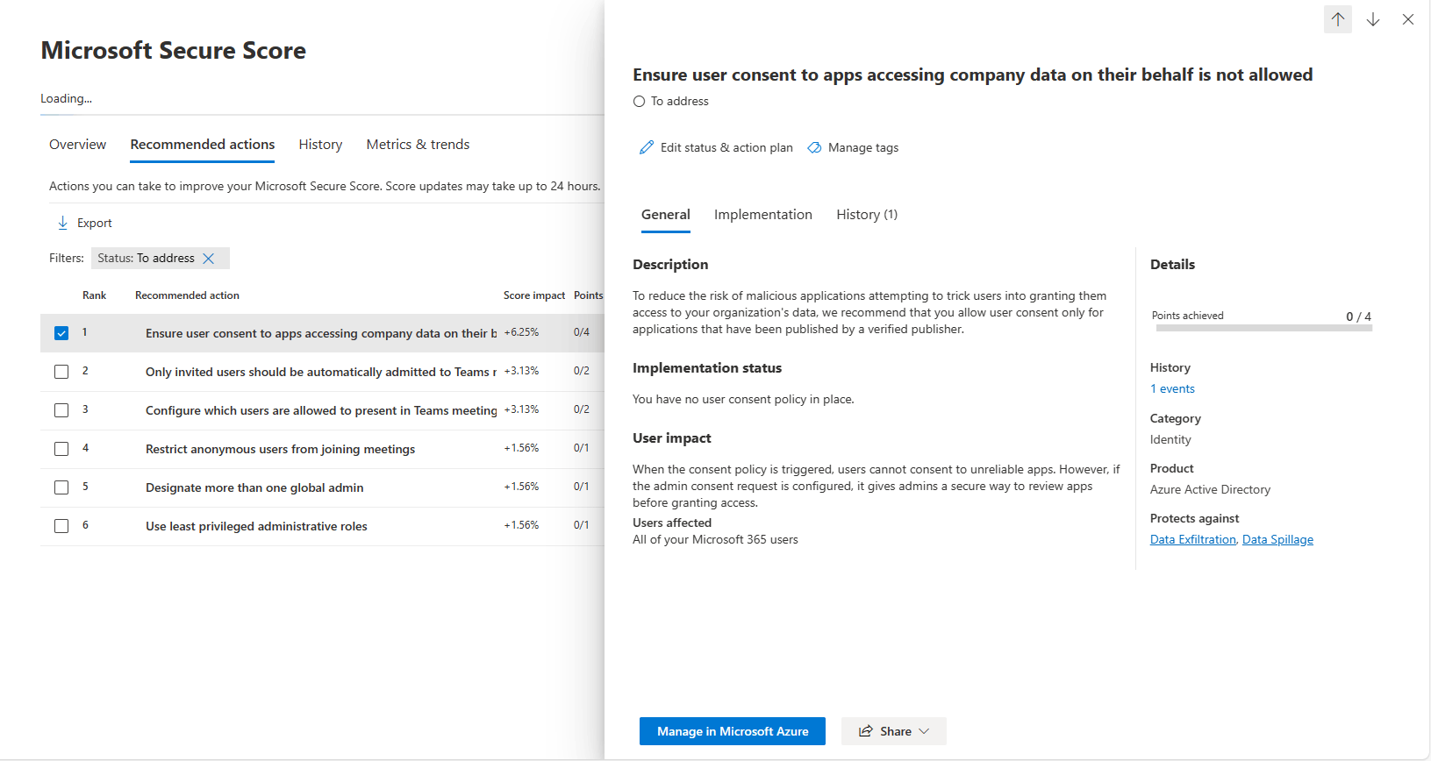Click the Manage tags tag icon

[814, 147]
